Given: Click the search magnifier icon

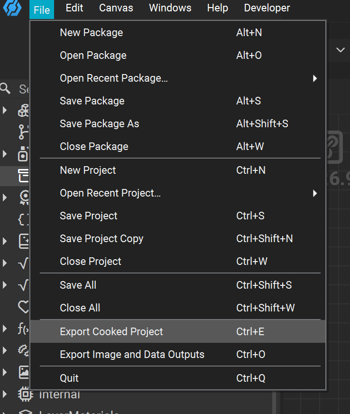Looking at the screenshot, I should coord(5,88).
